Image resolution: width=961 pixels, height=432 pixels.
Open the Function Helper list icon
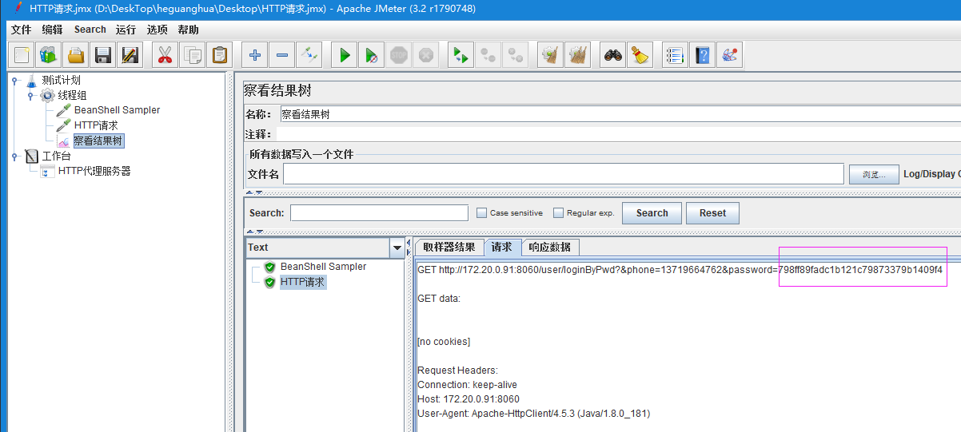pyautogui.click(x=676, y=55)
